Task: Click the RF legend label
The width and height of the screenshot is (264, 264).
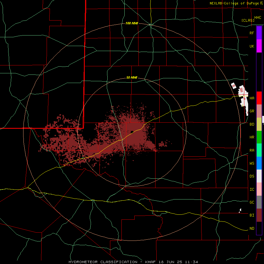Action: tap(252, 33)
